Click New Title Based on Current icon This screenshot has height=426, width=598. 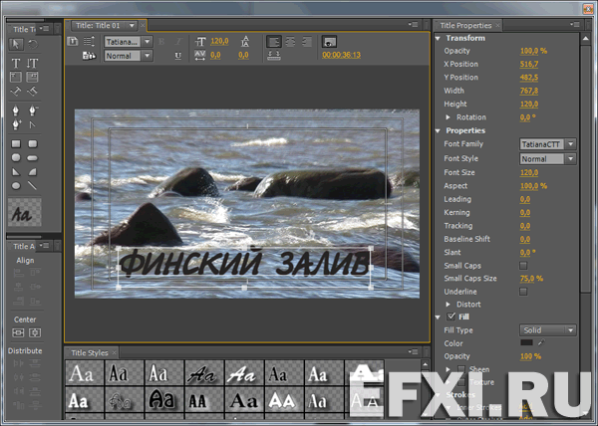pyautogui.click(x=73, y=41)
